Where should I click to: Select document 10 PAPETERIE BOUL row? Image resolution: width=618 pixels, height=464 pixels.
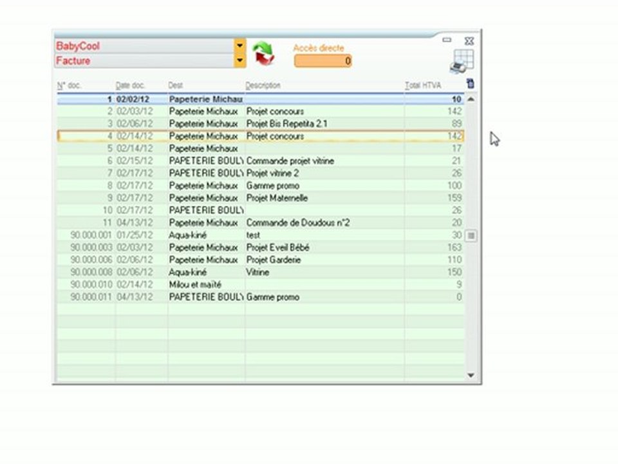(x=261, y=210)
